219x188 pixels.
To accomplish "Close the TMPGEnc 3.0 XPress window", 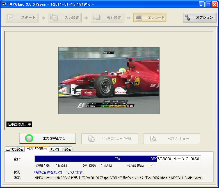I will (215, 4).
